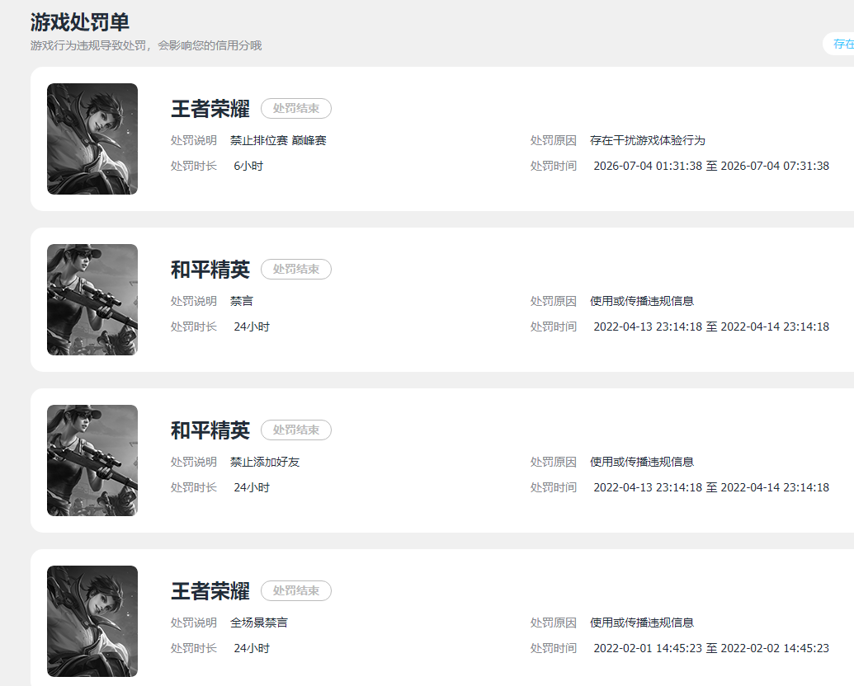Select the text 禁止添加好友
This screenshot has width=854, height=686.
point(265,462)
